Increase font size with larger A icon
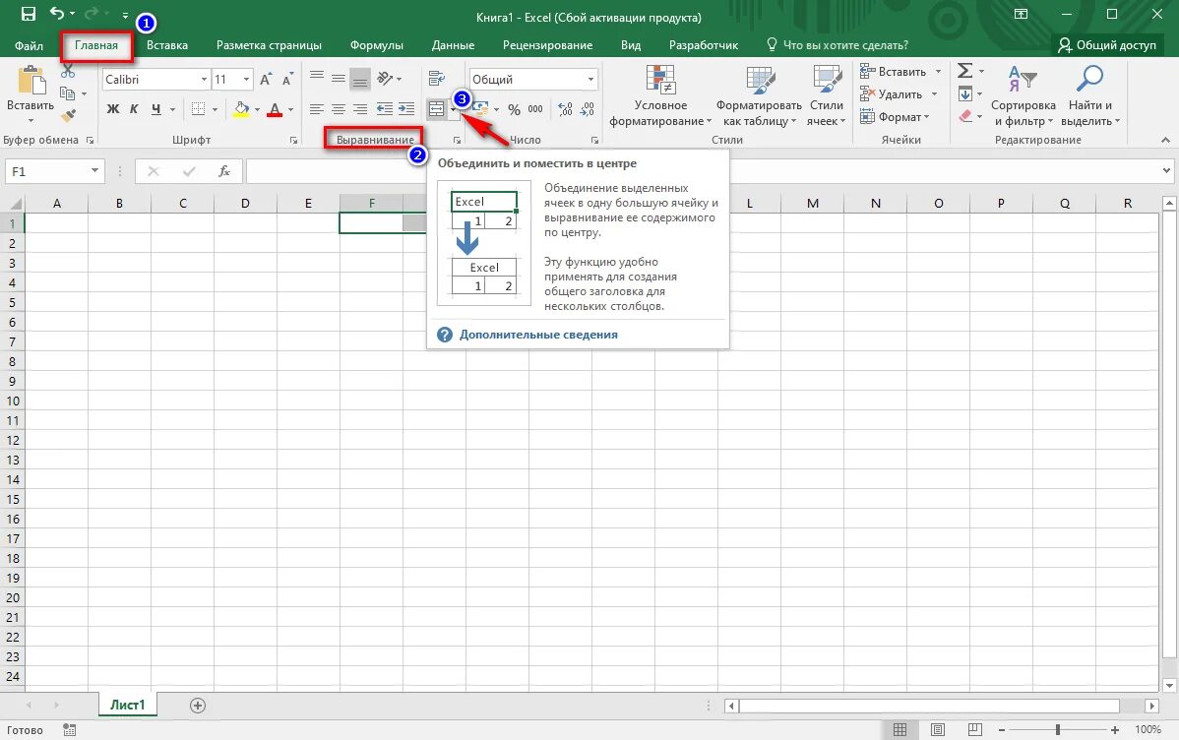The width and height of the screenshot is (1179, 740). pyautogui.click(x=266, y=79)
